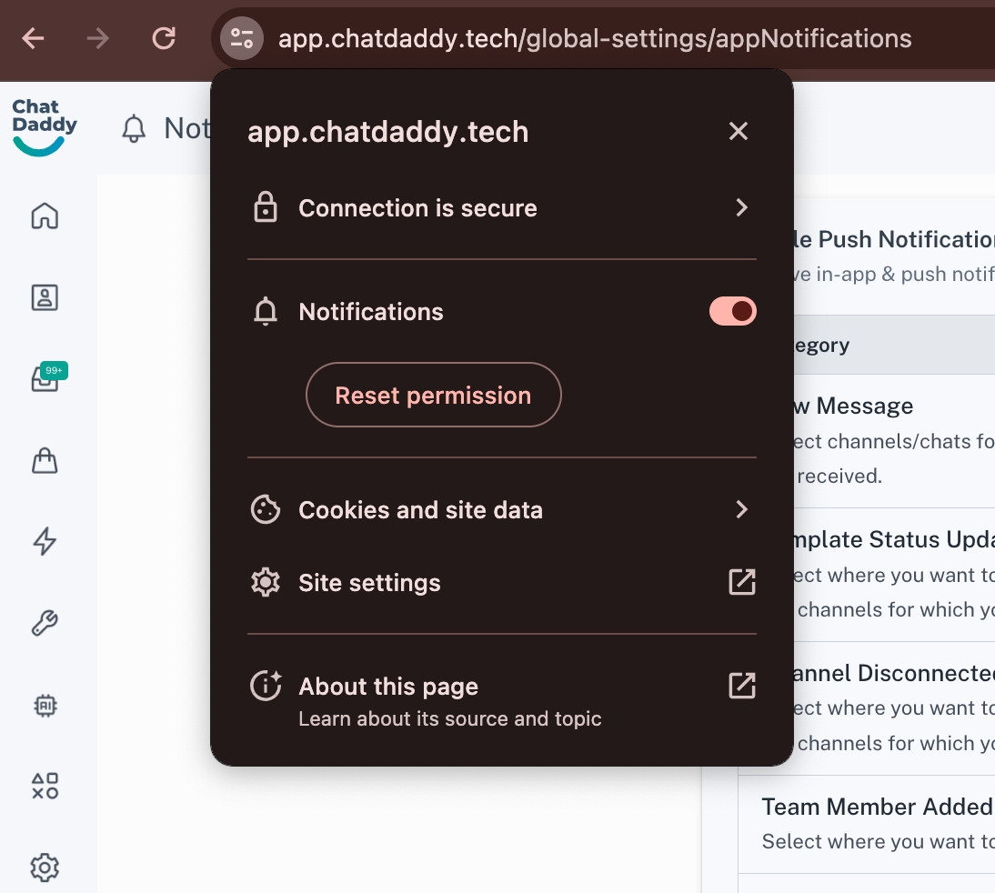Disable the Notifications permission toggle

(x=732, y=311)
